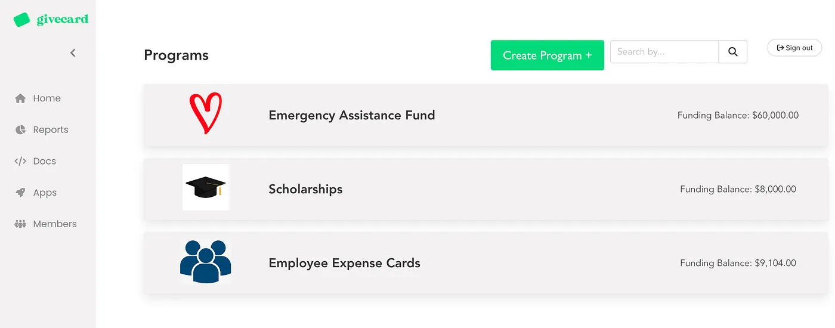Click the Home house icon
Image resolution: width=835 pixels, height=328 pixels.
pos(20,98)
